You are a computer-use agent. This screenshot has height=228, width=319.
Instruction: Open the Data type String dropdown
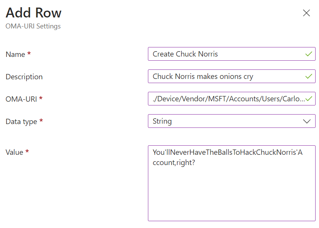point(228,121)
